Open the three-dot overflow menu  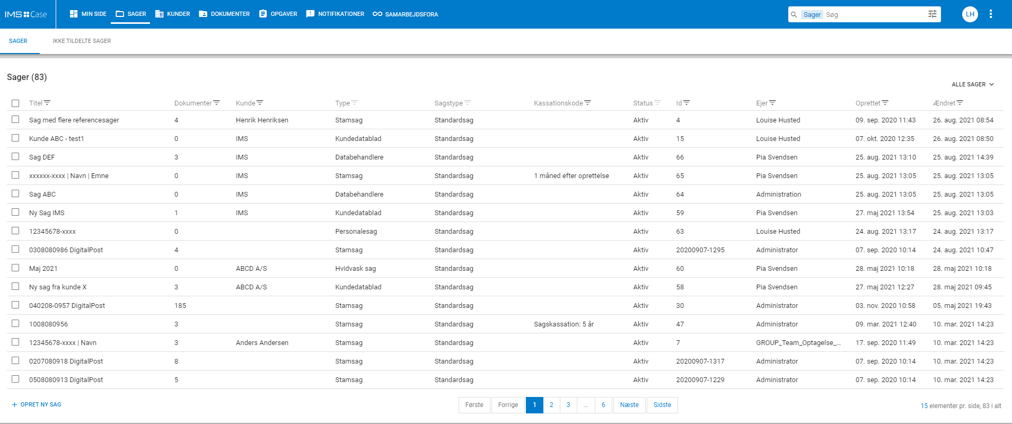click(990, 14)
